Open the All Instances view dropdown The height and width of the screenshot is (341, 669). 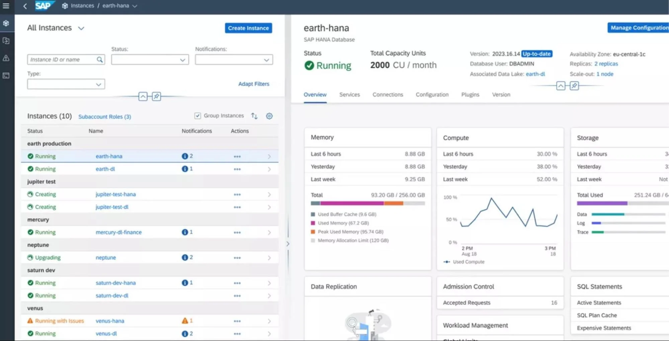coord(81,28)
